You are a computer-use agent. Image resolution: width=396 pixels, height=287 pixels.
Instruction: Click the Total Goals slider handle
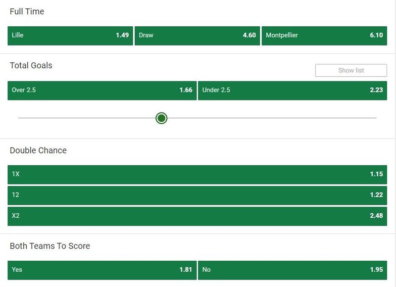click(x=161, y=118)
